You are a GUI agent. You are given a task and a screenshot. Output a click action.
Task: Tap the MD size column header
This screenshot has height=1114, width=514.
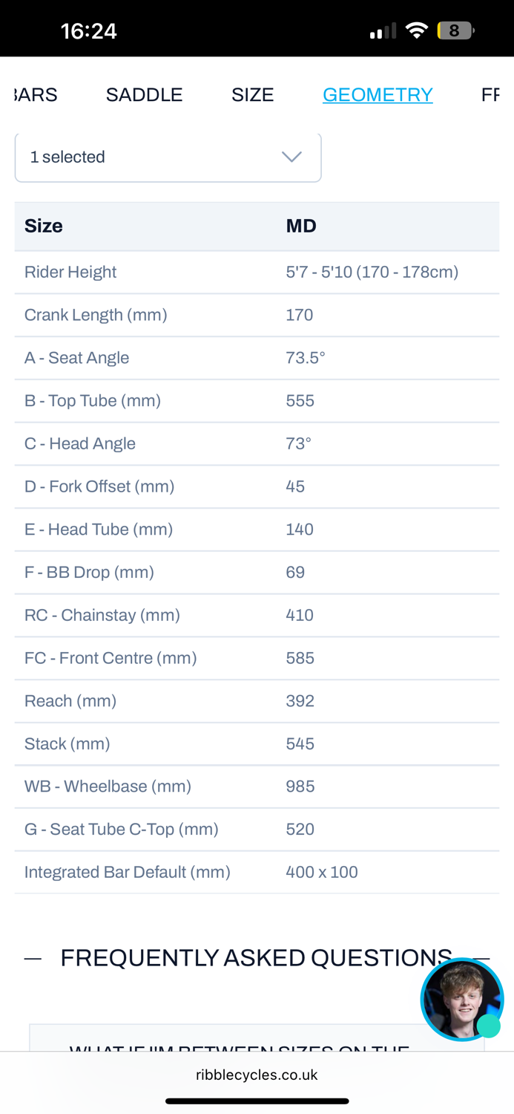click(x=301, y=226)
